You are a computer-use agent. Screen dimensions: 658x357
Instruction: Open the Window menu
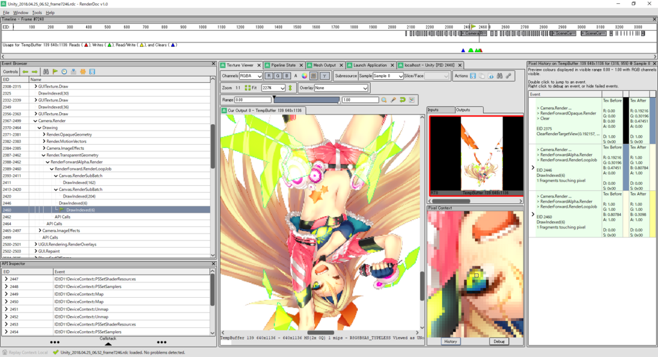coord(21,13)
